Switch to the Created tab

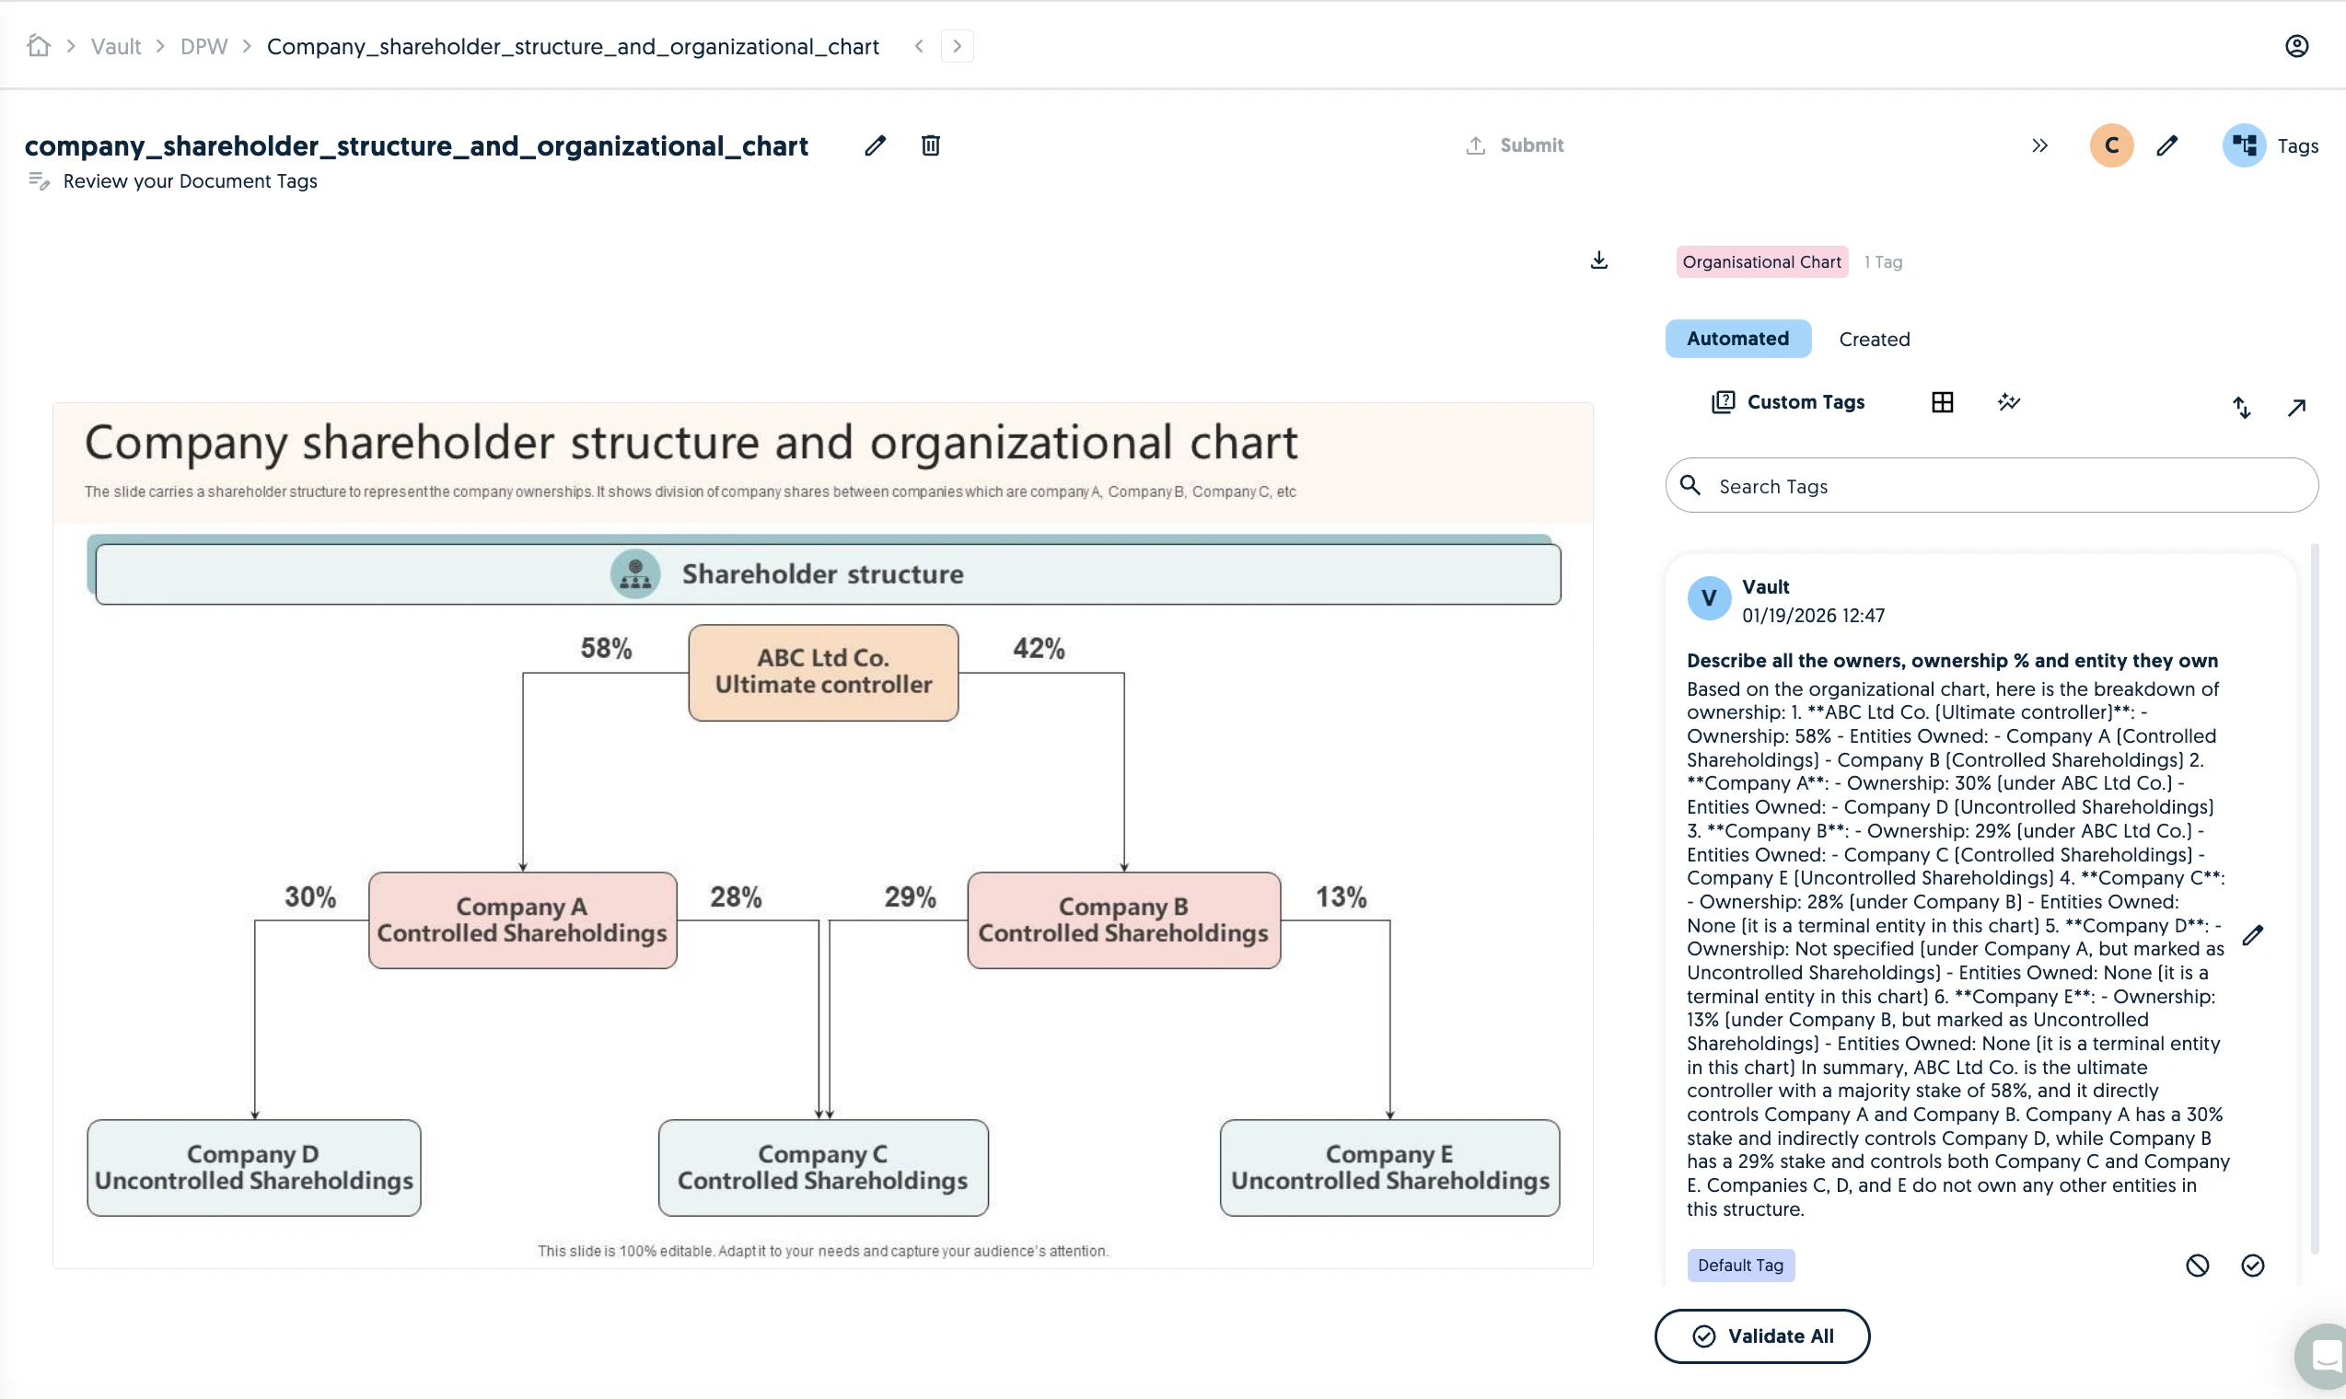click(1875, 340)
